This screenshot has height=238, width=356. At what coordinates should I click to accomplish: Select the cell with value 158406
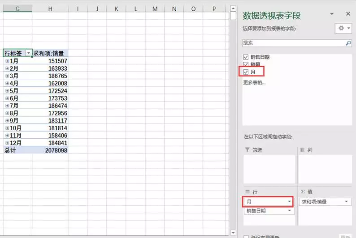[50, 136]
